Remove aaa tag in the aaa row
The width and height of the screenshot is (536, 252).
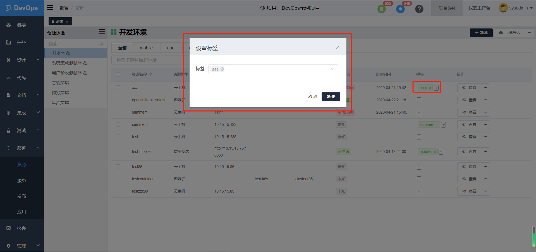pos(430,88)
